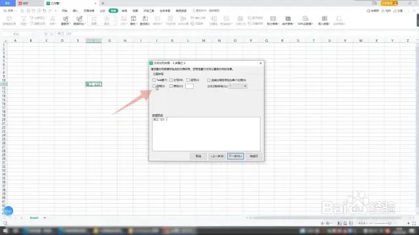Open the Fund data type button
Viewport: 419px width, 235px height.
tap(107, 20)
